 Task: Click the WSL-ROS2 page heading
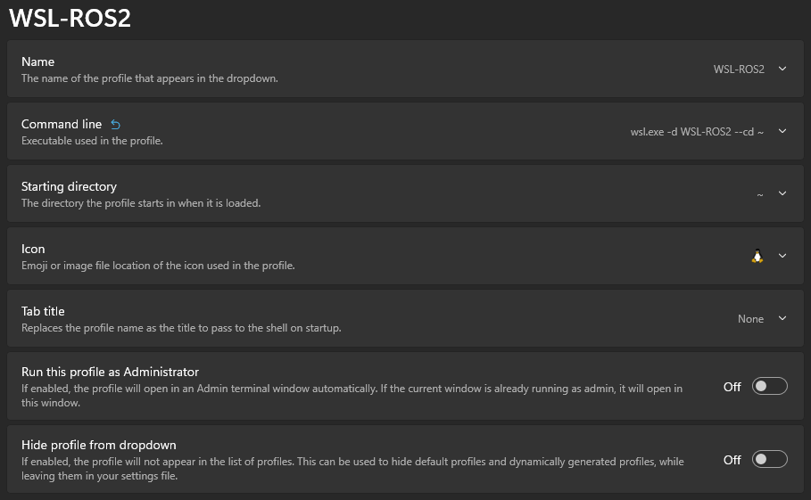click(x=70, y=19)
